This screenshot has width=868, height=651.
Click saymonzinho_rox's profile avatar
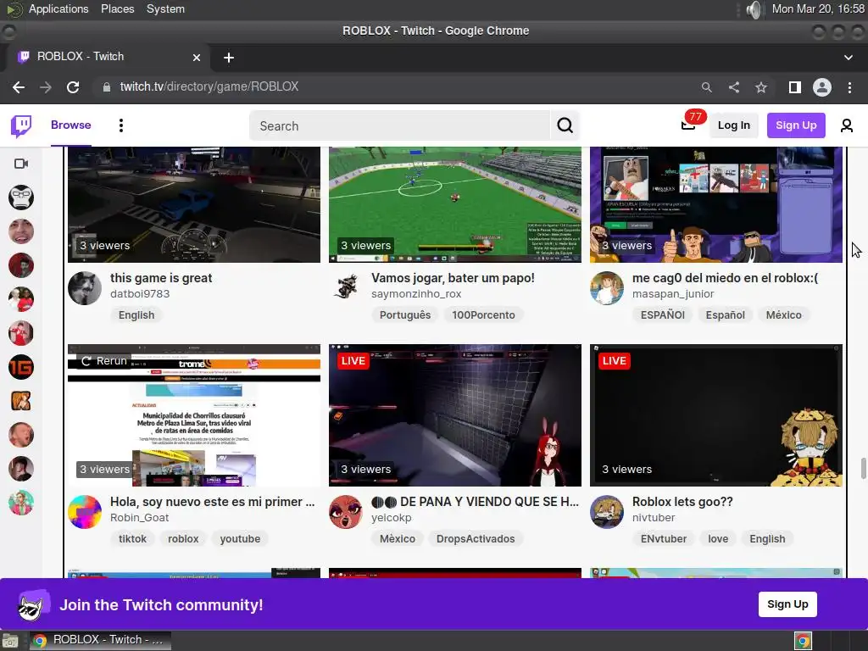tap(346, 288)
